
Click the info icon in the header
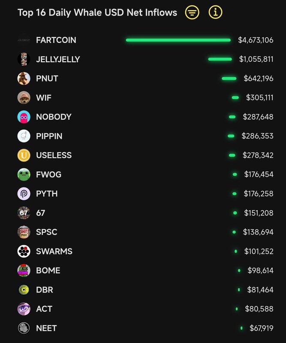click(x=215, y=12)
